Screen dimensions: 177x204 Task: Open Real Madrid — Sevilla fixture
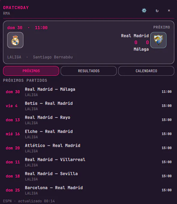tap(88, 176)
